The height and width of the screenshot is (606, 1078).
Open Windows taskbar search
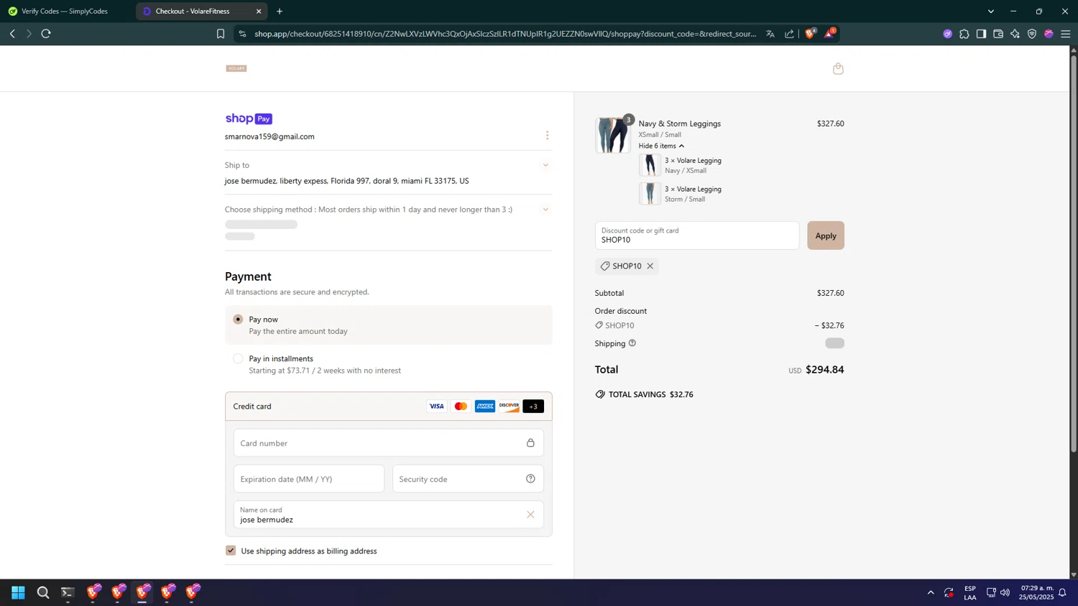43,592
